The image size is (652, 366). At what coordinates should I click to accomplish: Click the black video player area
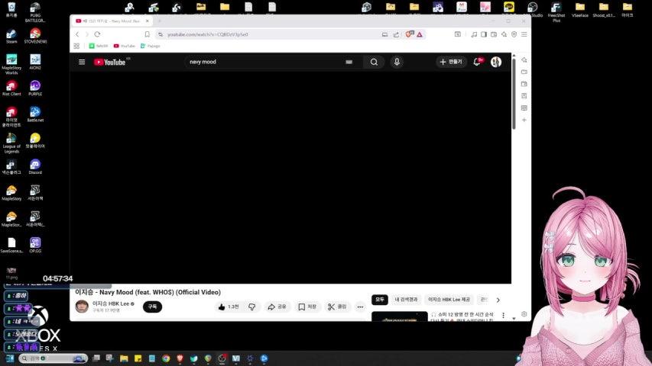pos(290,178)
